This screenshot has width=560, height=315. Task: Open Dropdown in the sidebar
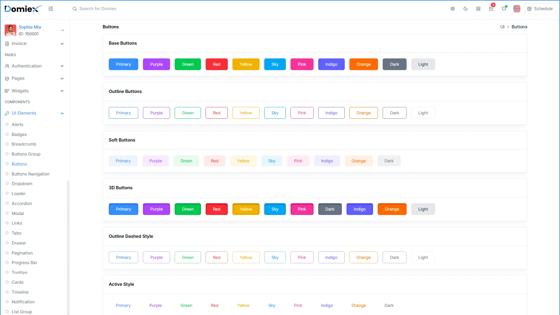coord(22,184)
